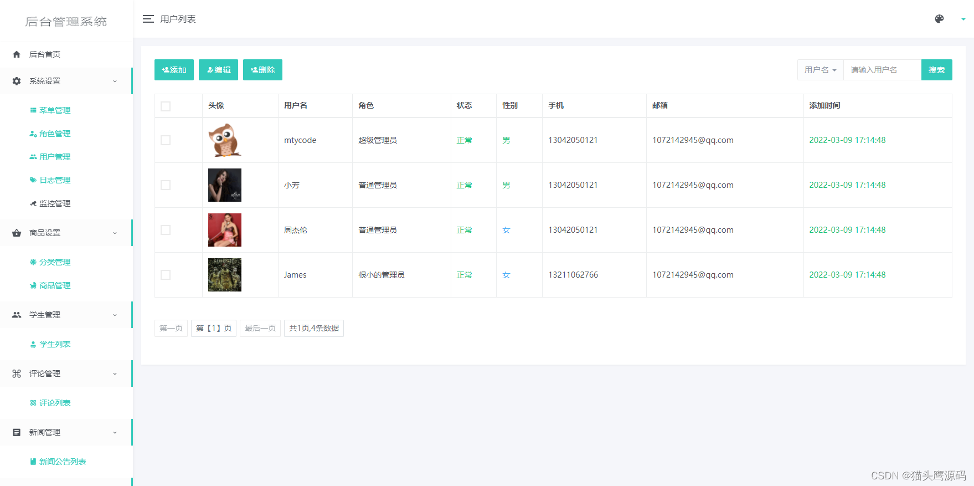Click the person icon of 学生列表

pos(33,344)
